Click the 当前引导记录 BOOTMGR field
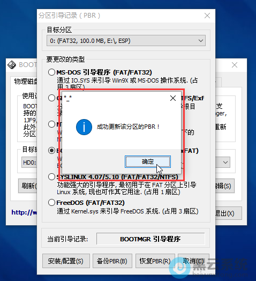Image resolution: width=256 pixels, height=281 pixels. pyautogui.click(x=150, y=239)
